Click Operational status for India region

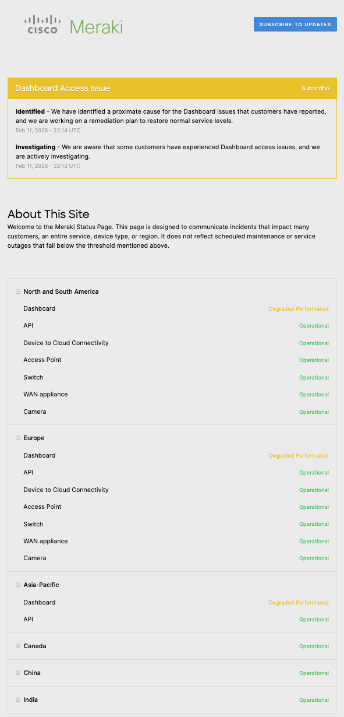314,700
